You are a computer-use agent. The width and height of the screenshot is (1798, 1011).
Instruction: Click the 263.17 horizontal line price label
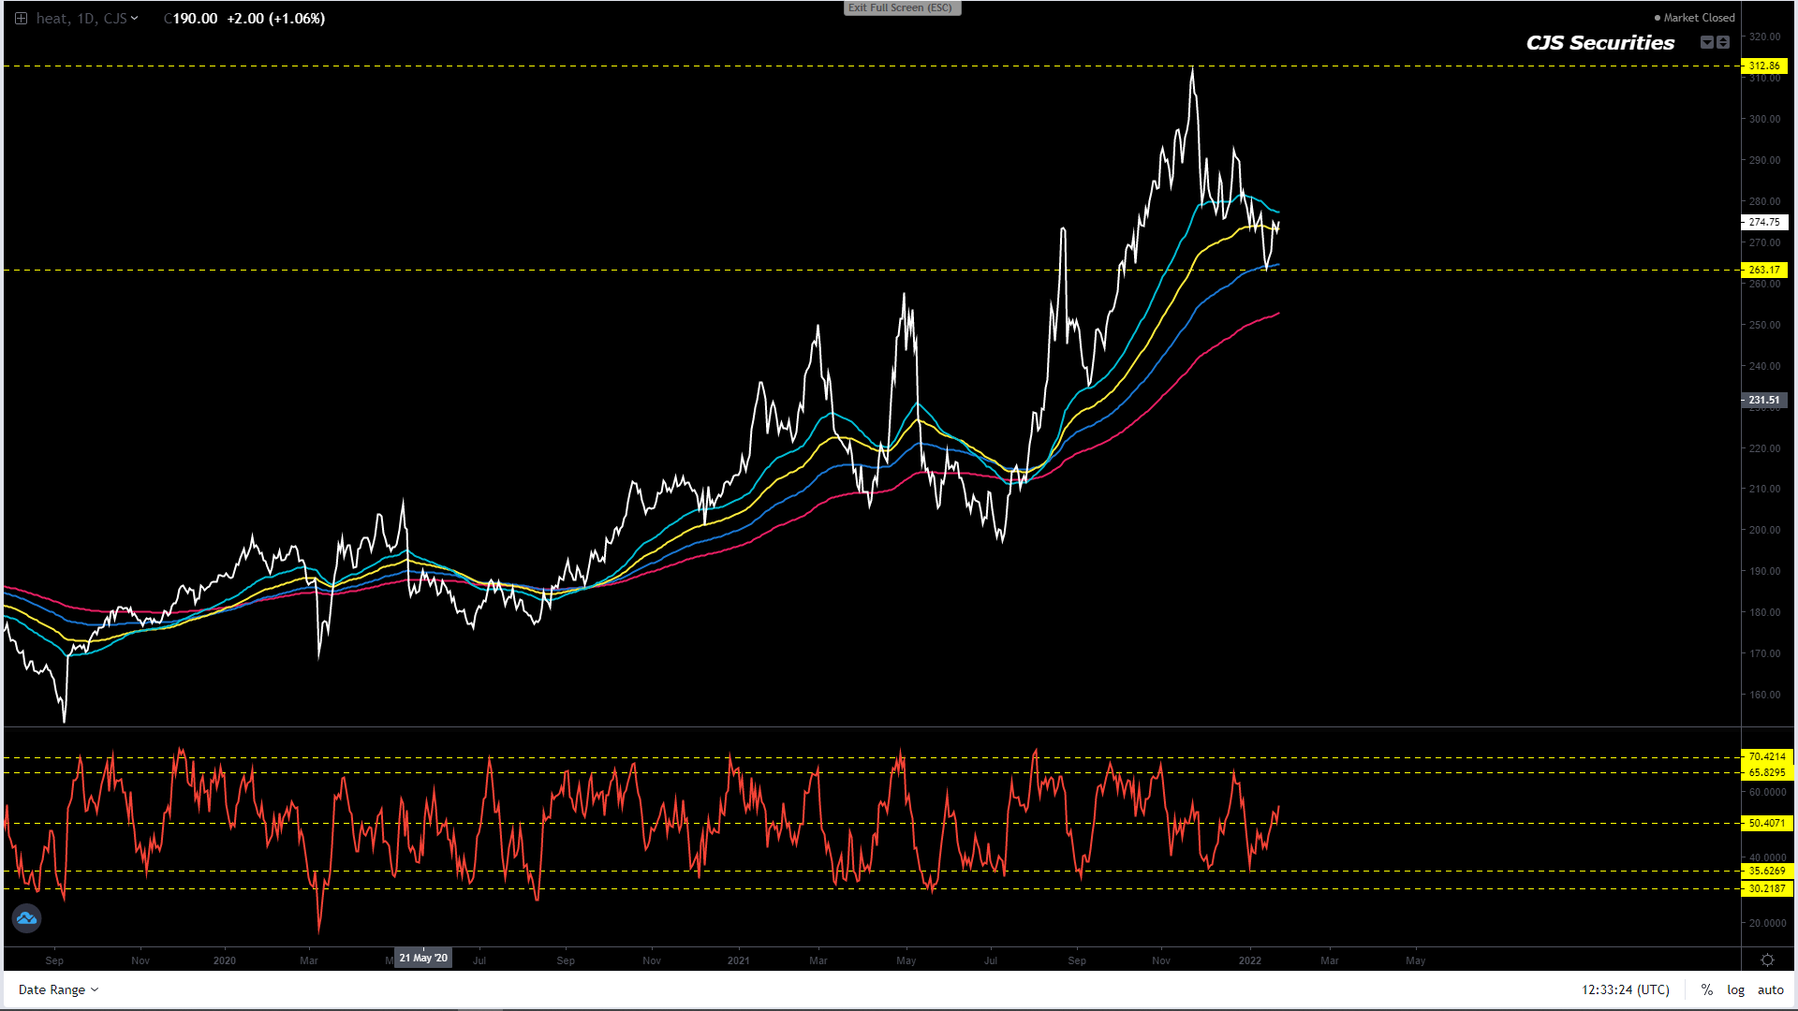[x=1764, y=270]
